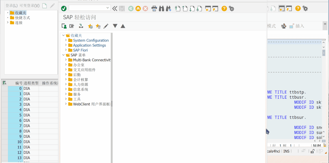Click the Find binoculars icon
The height and width of the screenshot is (163, 329).
point(161,9)
